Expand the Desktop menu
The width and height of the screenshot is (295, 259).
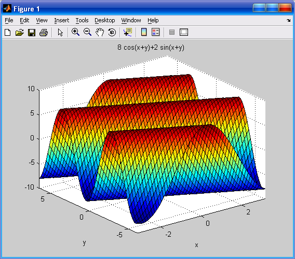[104, 20]
